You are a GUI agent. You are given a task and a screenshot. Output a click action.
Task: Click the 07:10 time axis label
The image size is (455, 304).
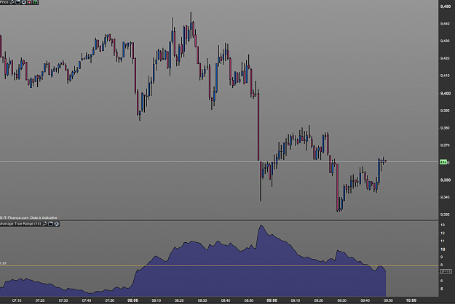click(x=17, y=300)
